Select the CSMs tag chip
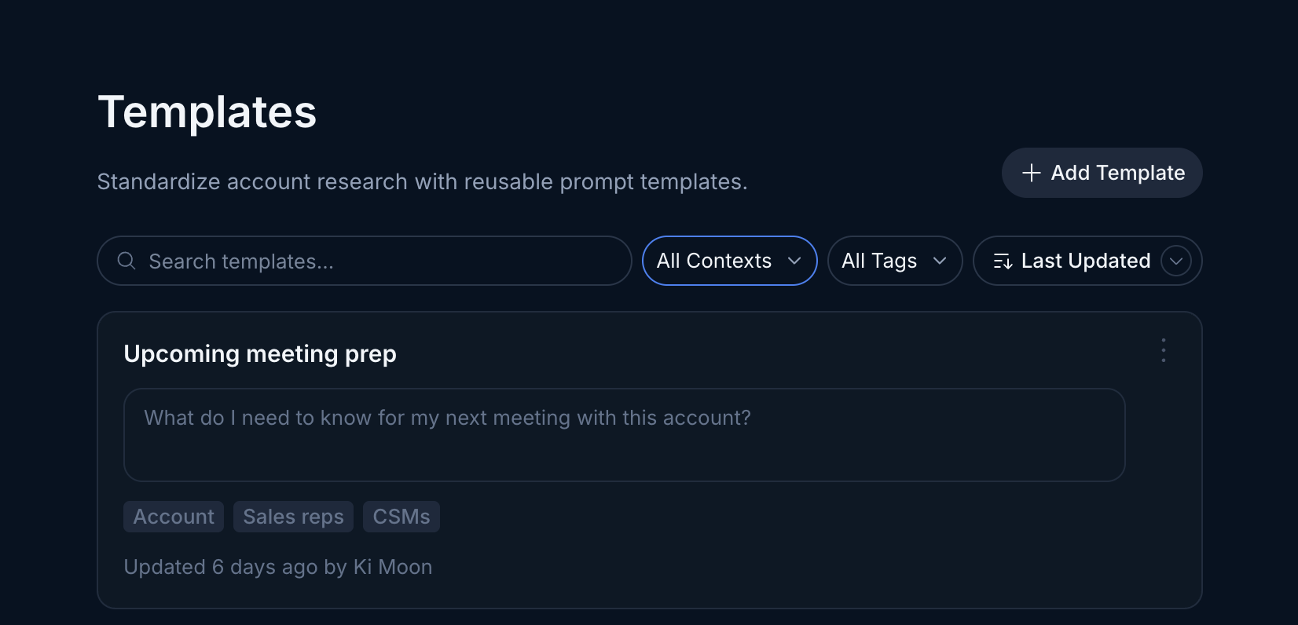The width and height of the screenshot is (1298, 625). tap(401, 517)
